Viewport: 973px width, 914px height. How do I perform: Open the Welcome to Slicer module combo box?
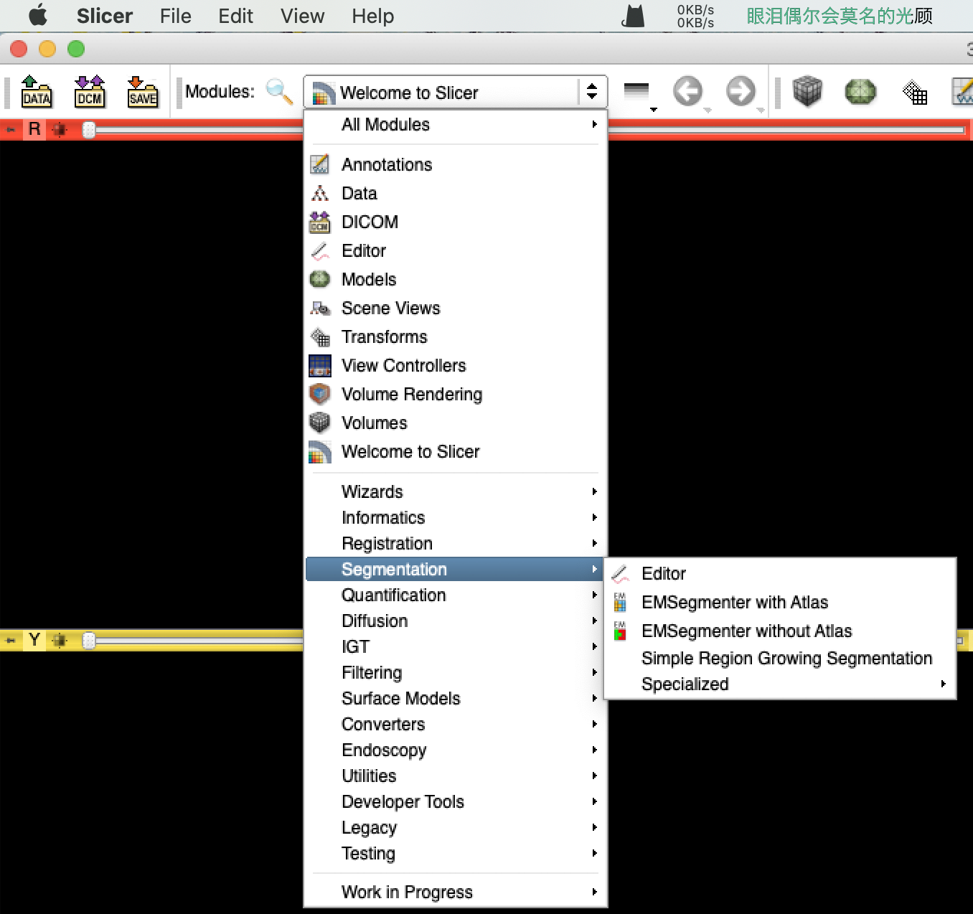coord(456,92)
